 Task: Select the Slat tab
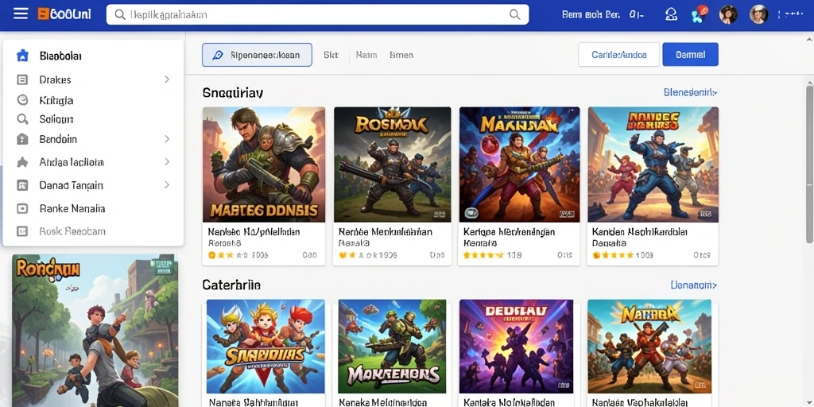pyautogui.click(x=331, y=55)
